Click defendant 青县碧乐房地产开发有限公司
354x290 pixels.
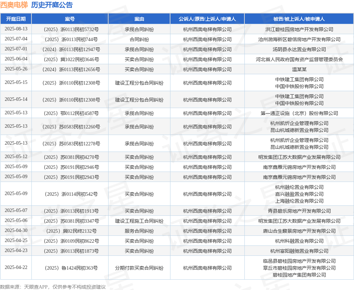point(299,211)
